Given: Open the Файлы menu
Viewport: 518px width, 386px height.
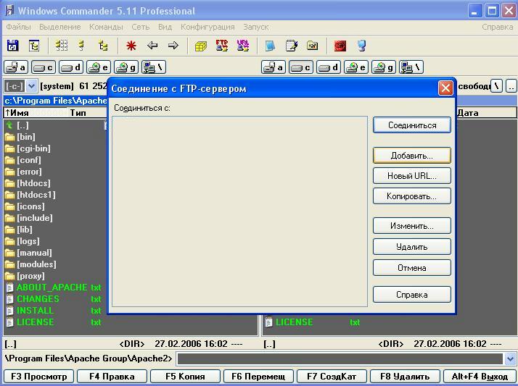Looking at the screenshot, I should 19,27.
